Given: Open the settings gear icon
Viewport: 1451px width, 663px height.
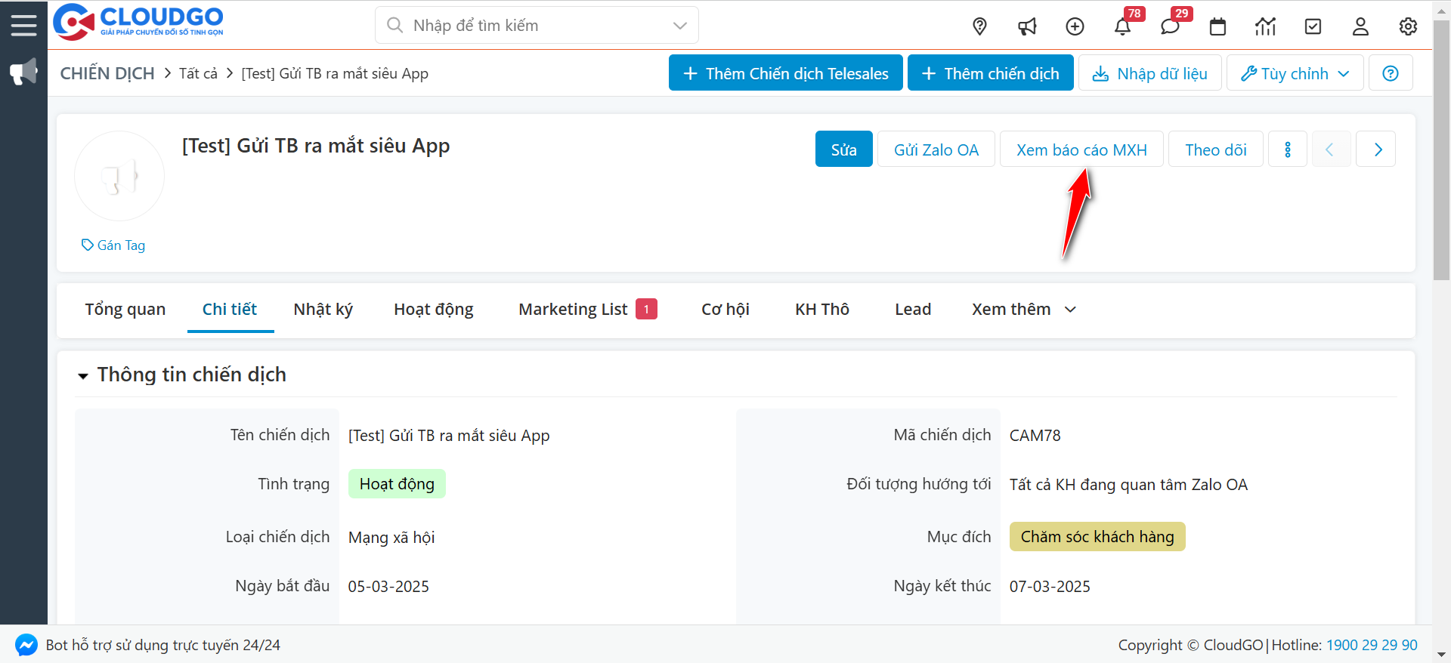Looking at the screenshot, I should [1408, 26].
